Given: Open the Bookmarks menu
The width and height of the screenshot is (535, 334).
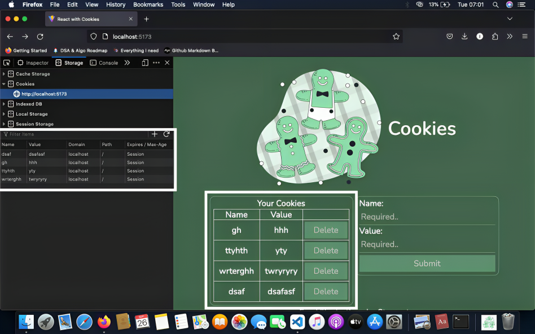Looking at the screenshot, I should 148,5.
